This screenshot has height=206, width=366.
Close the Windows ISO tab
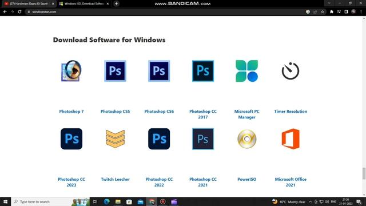tap(108, 4)
